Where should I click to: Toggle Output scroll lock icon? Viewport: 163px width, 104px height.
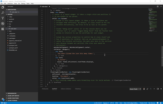(x=147, y=89)
